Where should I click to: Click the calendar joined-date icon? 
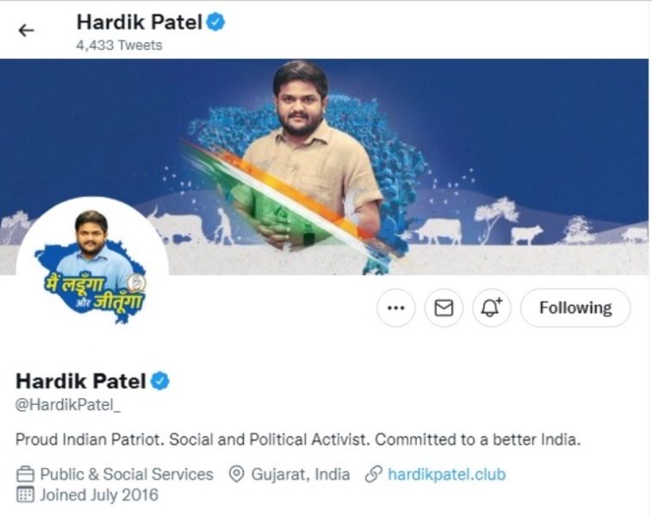[x=25, y=495]
